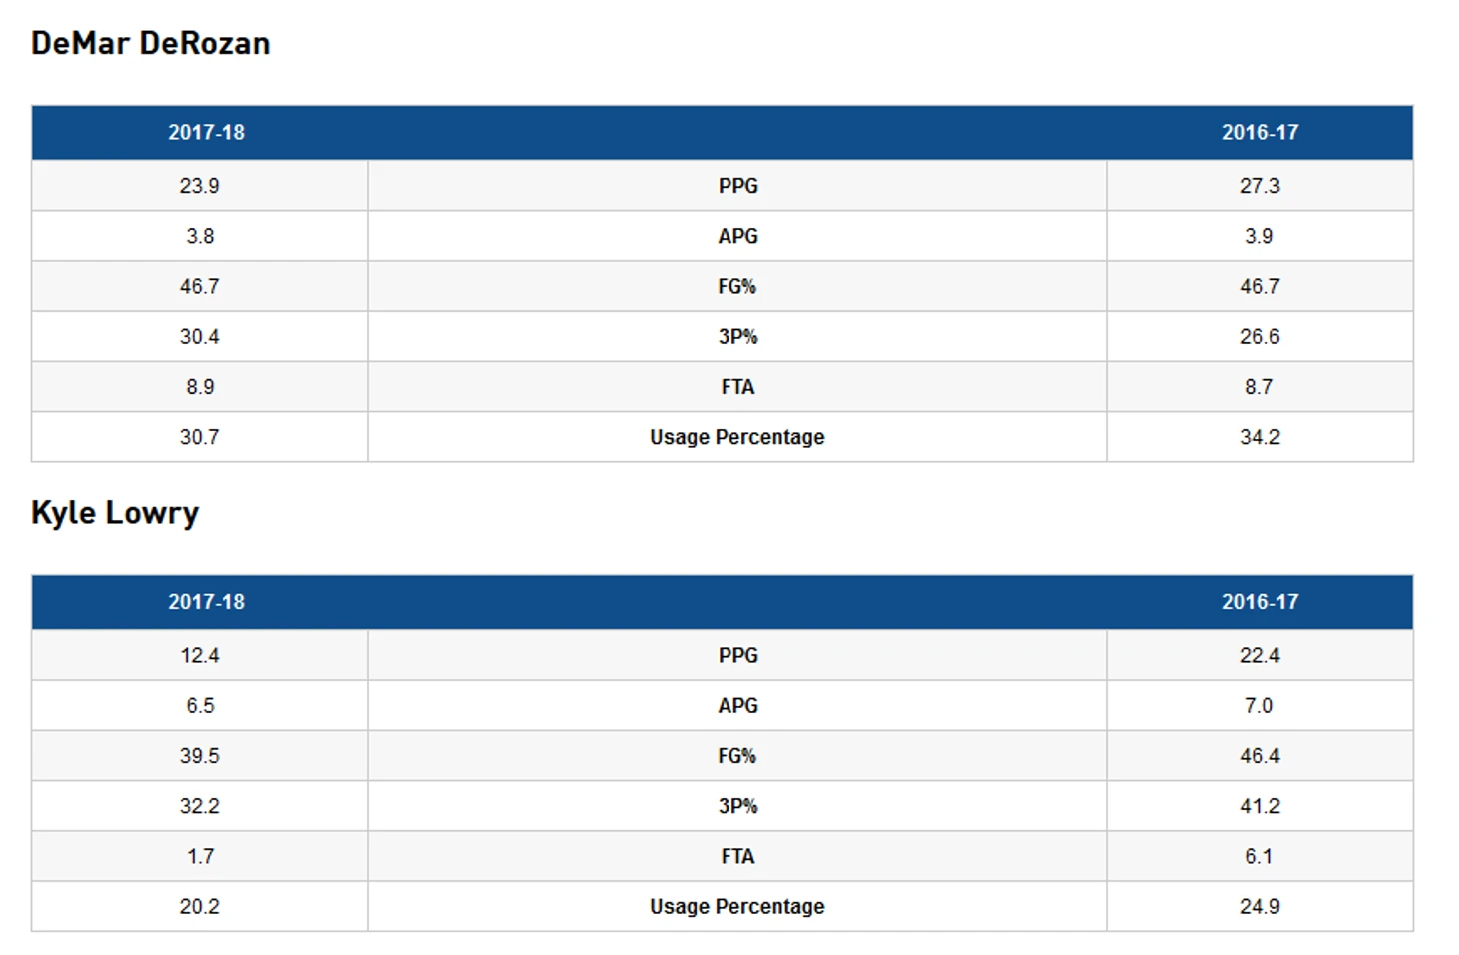The width and height of the screenshot is (1459, 955).
Task: Click the Kyle Lowry heading
Action: click(115, 513)
